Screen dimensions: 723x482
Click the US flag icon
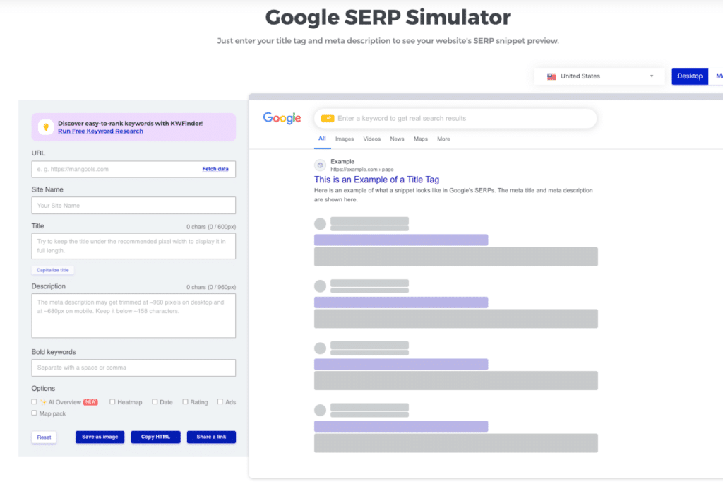pyautogui.click(x=551, y=76)
